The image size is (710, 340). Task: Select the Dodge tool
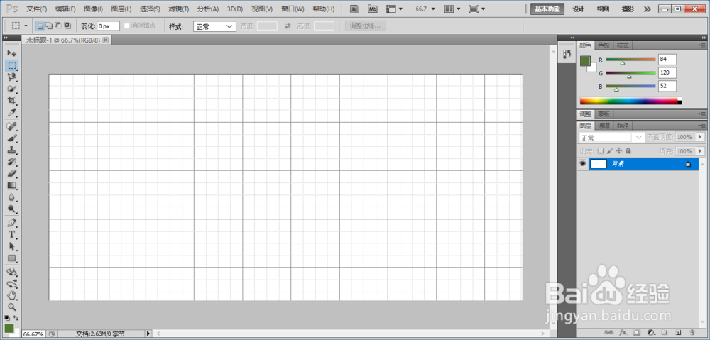tap(12, 209)
